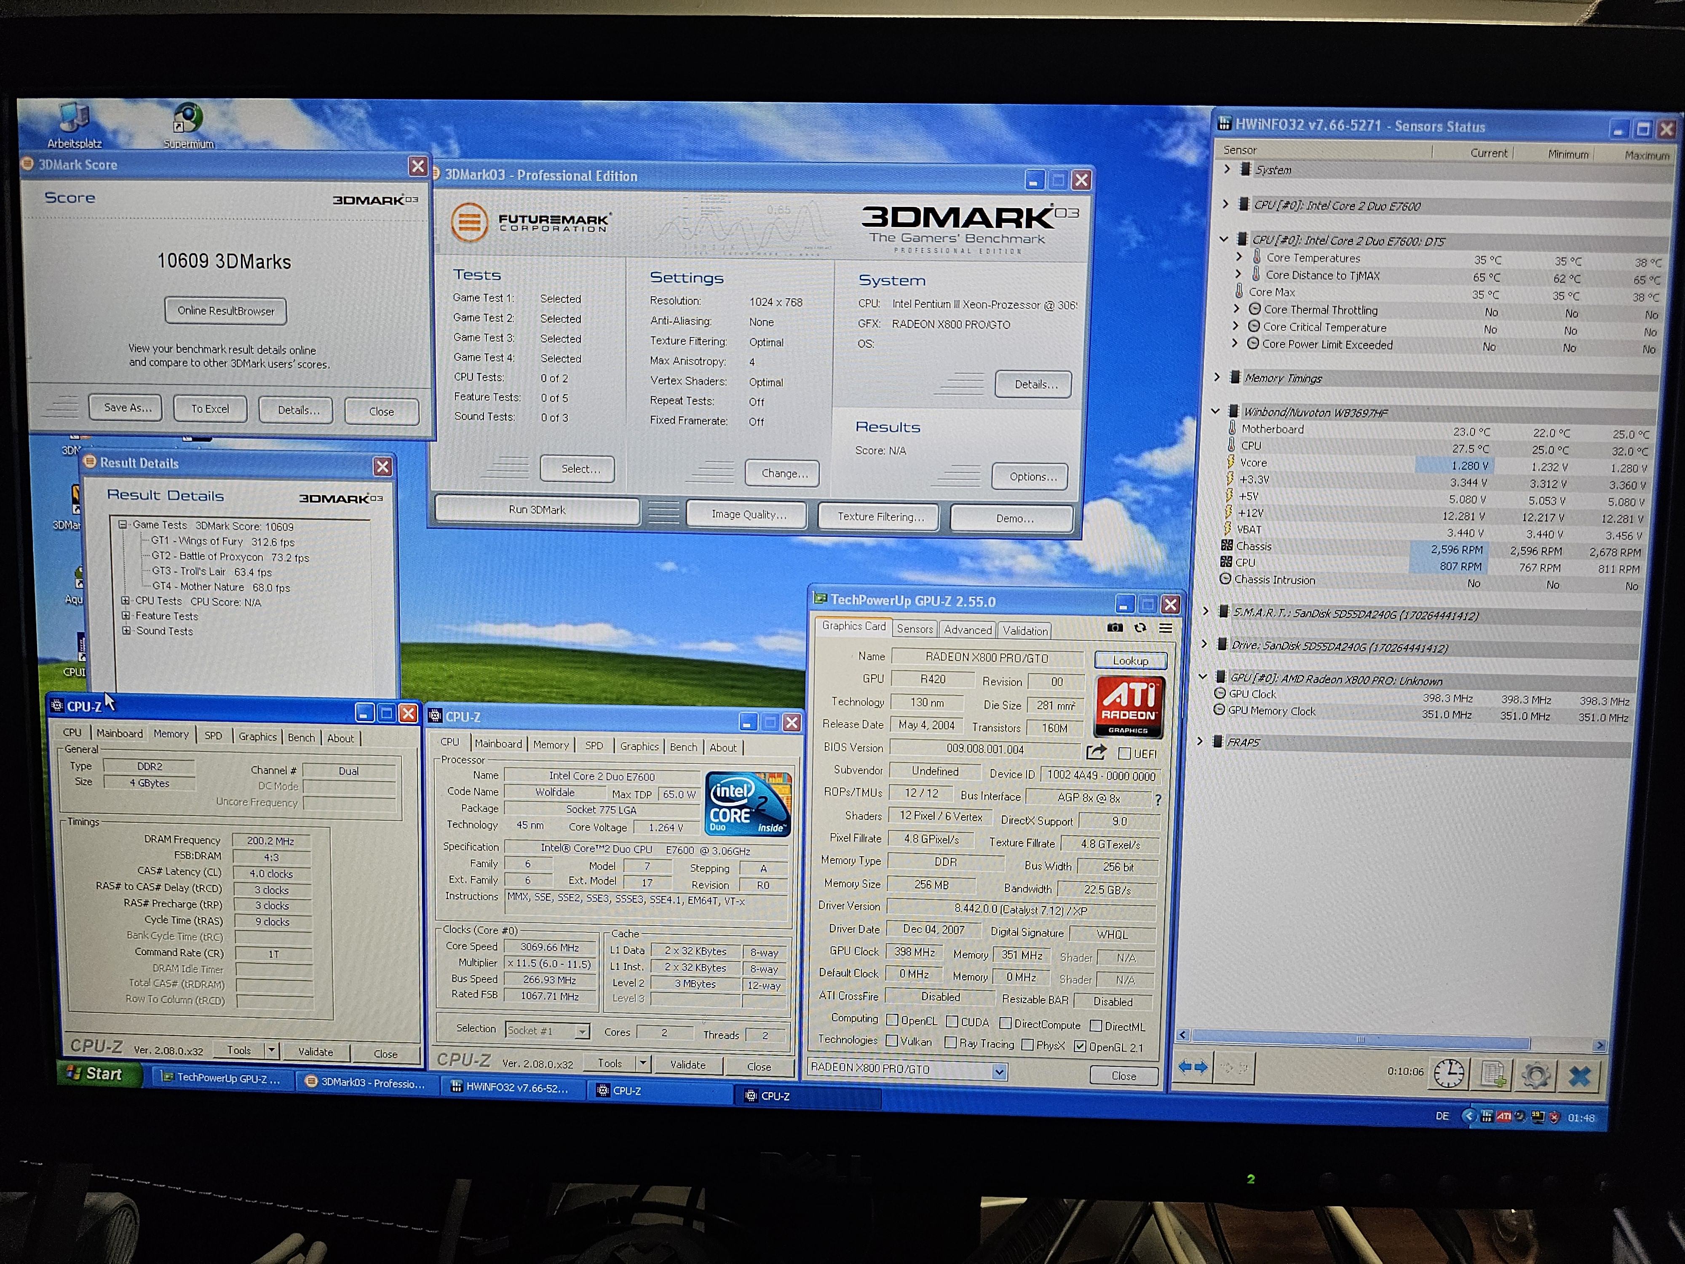Click Run 3DMark button
Image resolution: width=1685 pixels, height=1264 pixels.
click(x=537, y=510)
